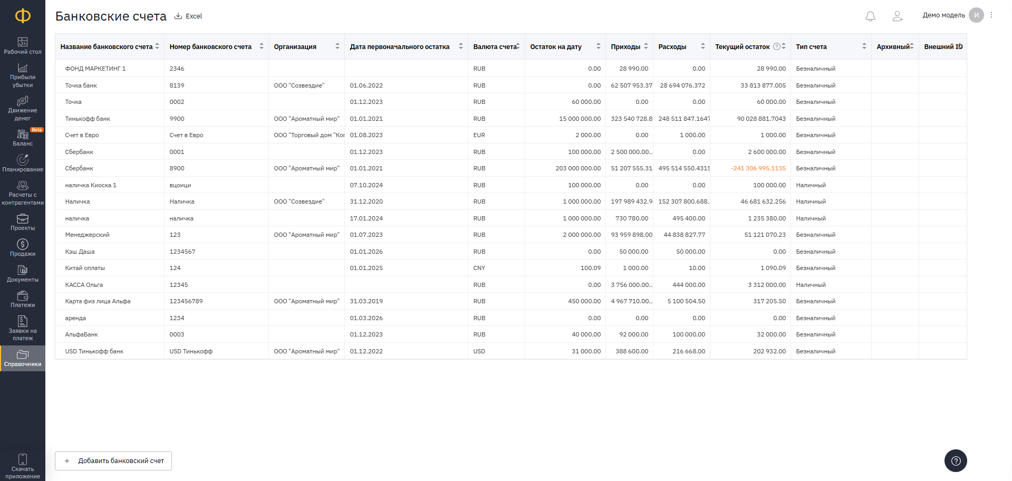This screenshot has height=481, width=1012.
Task: Open Продажи section
Action: point(23,248)
